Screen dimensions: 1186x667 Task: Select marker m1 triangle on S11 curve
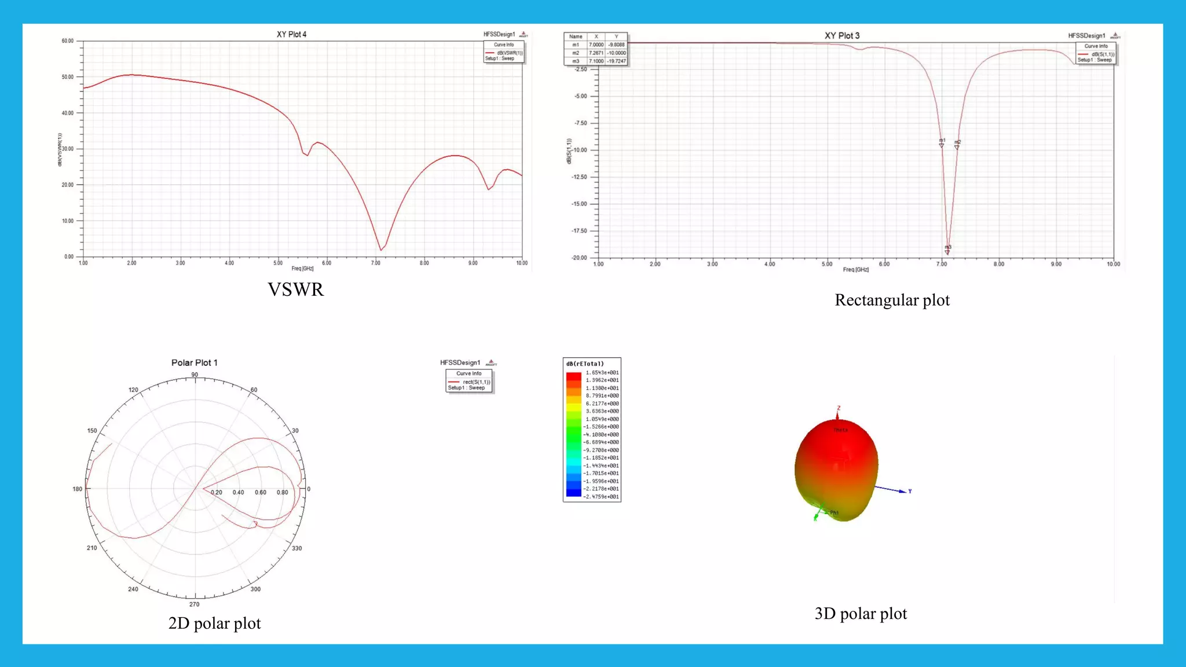(x=941, y=145)
